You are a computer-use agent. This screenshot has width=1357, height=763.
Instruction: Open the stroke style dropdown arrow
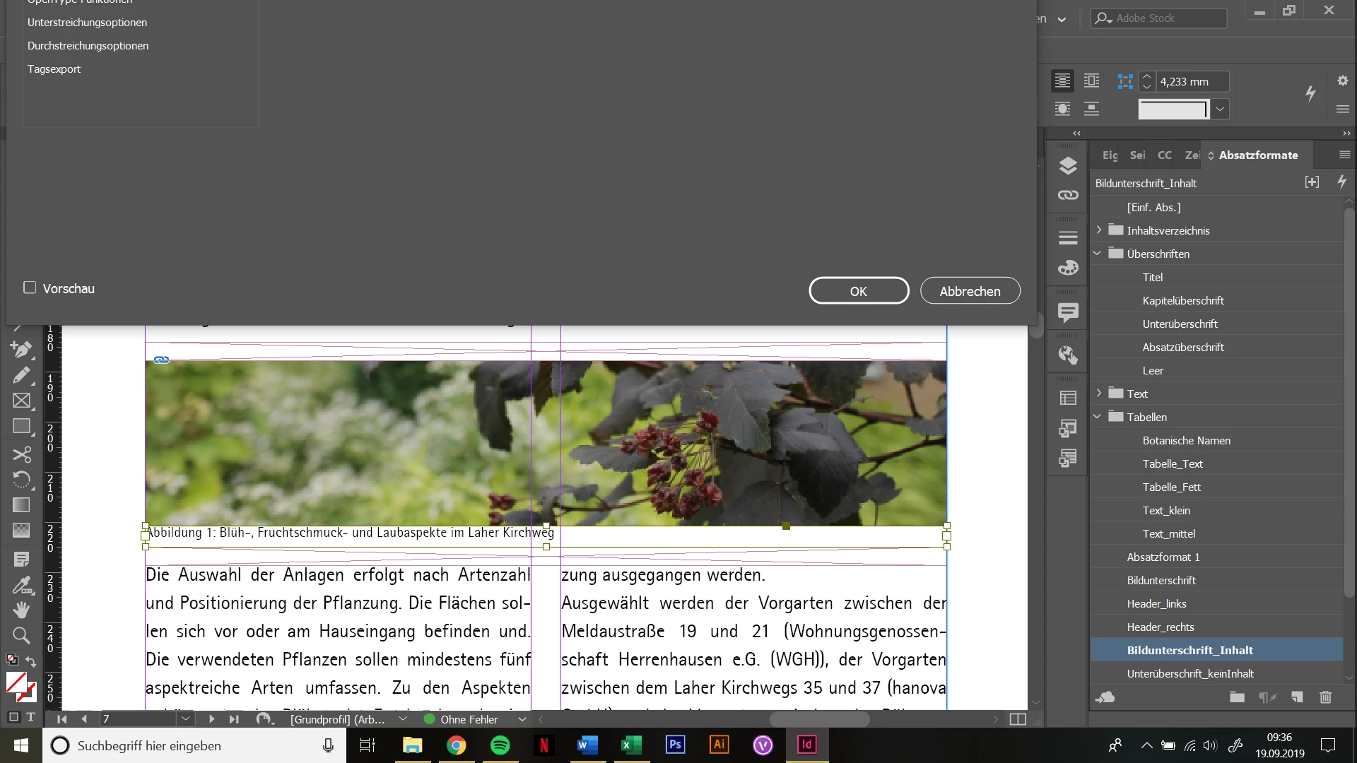pyautogui.click(x=1220, y=110)
